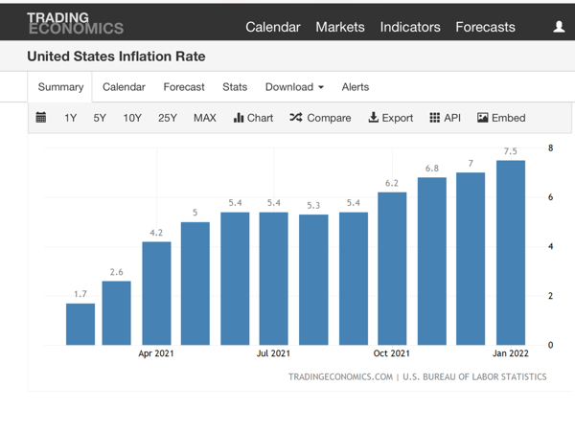Select the 10Y time range
The height and width of the screenshot is (431, 575).
pos(132,118)
